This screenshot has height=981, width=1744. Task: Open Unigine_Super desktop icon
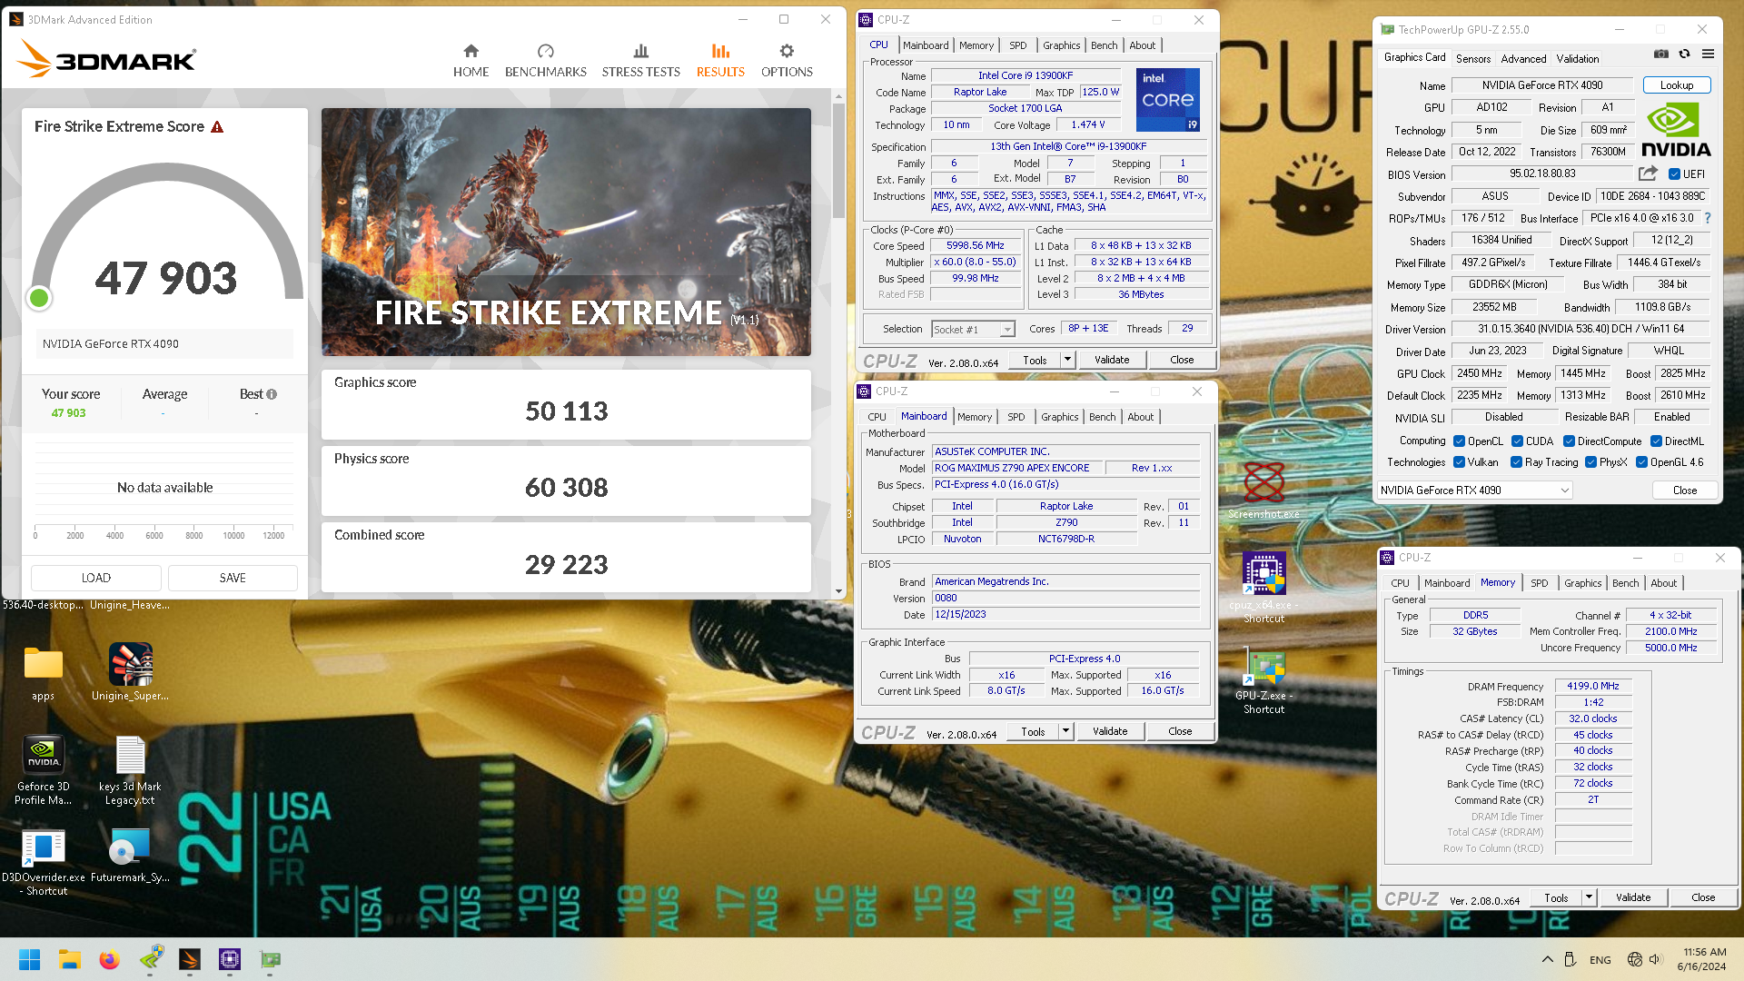click(130, 672)
